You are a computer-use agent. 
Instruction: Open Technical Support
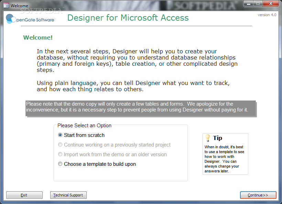click(68, 195)
